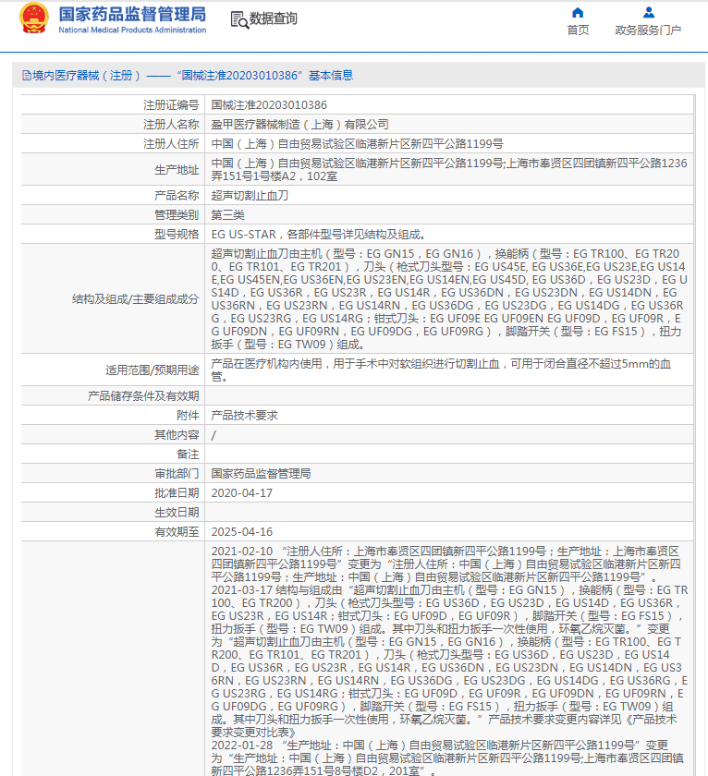Viewport: 708px width, 776px height.
Task: Click the document icon beside 境内医疗器械
Action: coord(27,76)
